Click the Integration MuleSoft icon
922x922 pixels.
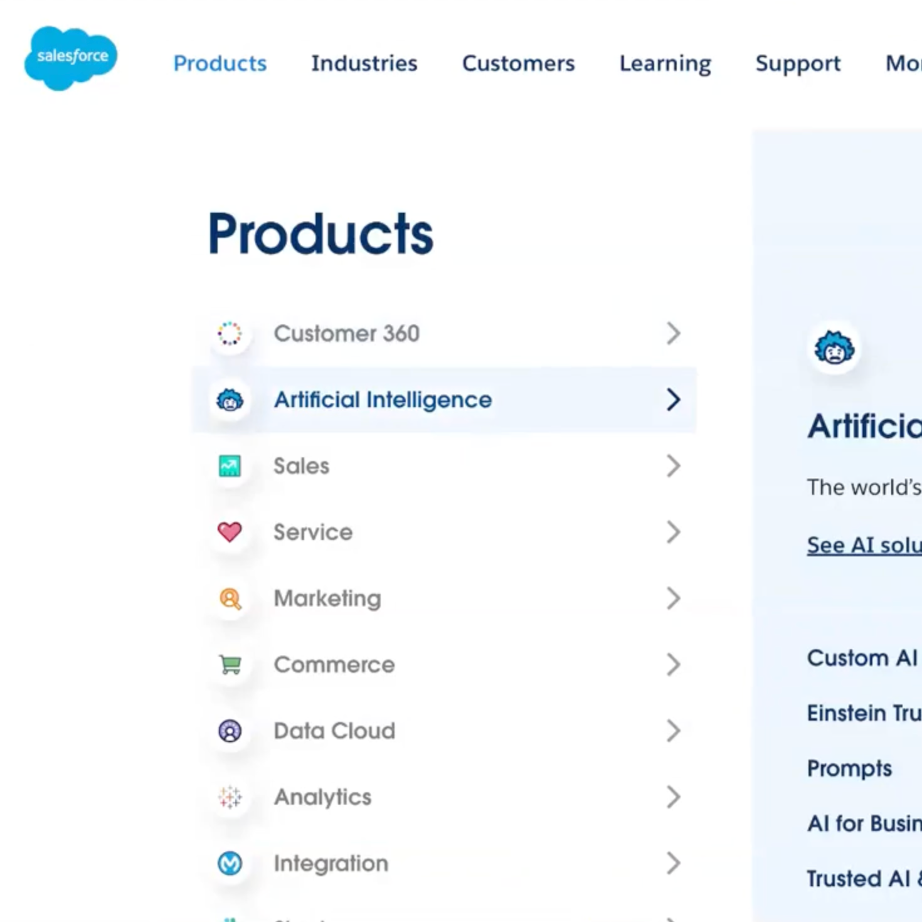230,864
